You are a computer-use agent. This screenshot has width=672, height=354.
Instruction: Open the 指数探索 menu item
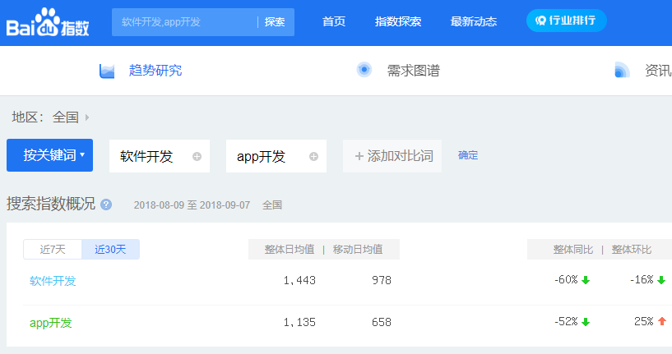point(398,21)
